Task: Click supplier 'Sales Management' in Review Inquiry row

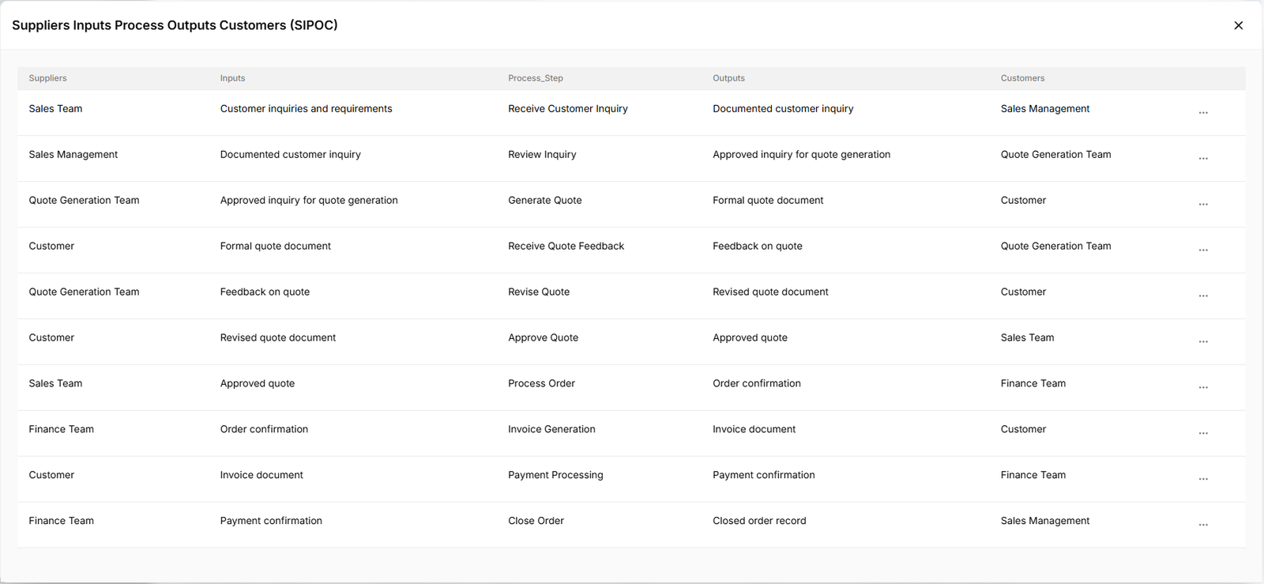Action: (x=73, y=155)
